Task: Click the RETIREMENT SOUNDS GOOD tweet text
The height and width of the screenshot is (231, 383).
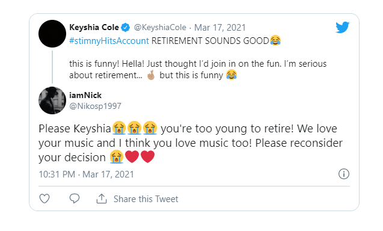Action: coord(210,40)
